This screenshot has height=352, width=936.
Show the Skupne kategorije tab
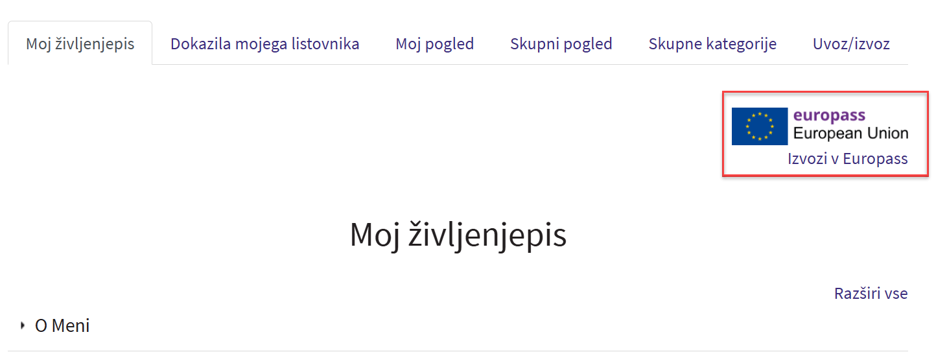click(x=712, y=44)
